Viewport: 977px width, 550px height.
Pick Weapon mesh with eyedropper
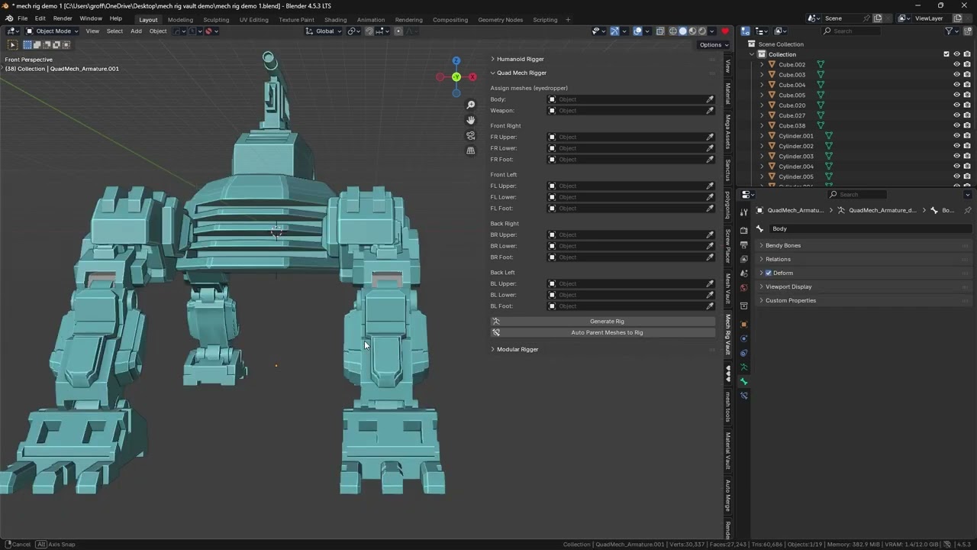(x=710, y=111)
